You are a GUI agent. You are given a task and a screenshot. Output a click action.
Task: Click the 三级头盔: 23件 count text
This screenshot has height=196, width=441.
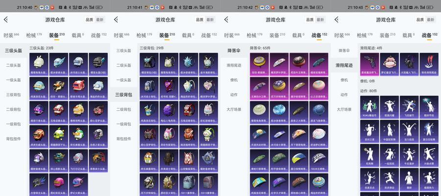pos(42,48)
